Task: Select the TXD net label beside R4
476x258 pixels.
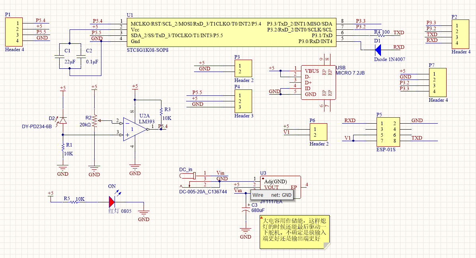Action: (x=398, y=33)
